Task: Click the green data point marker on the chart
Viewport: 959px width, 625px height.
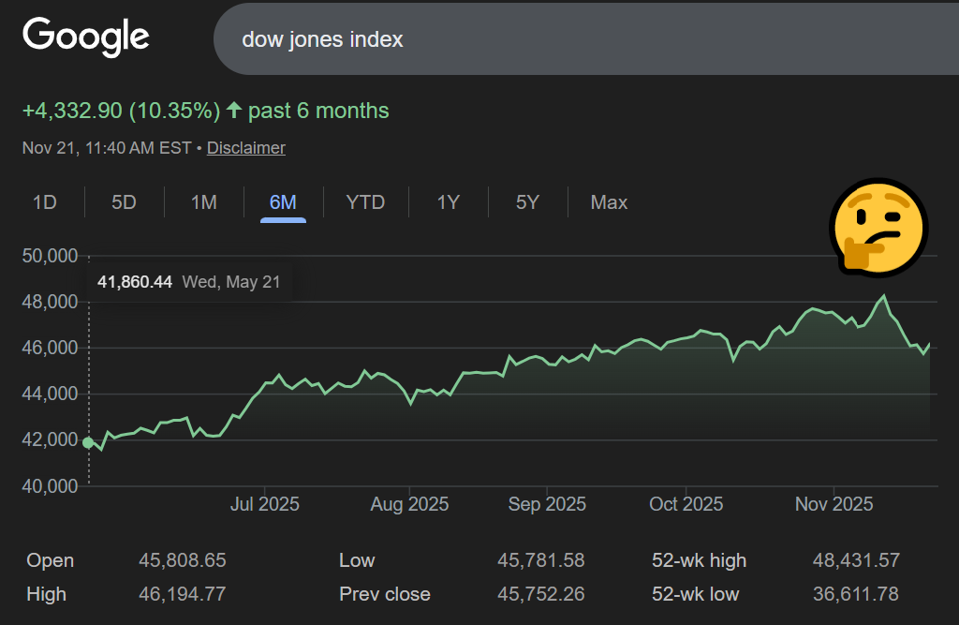Action: pyautogui.click(x=88, y=442)
